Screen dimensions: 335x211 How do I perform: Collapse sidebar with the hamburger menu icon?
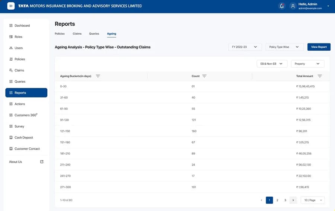pyautogui.click(x=11, y=6)
